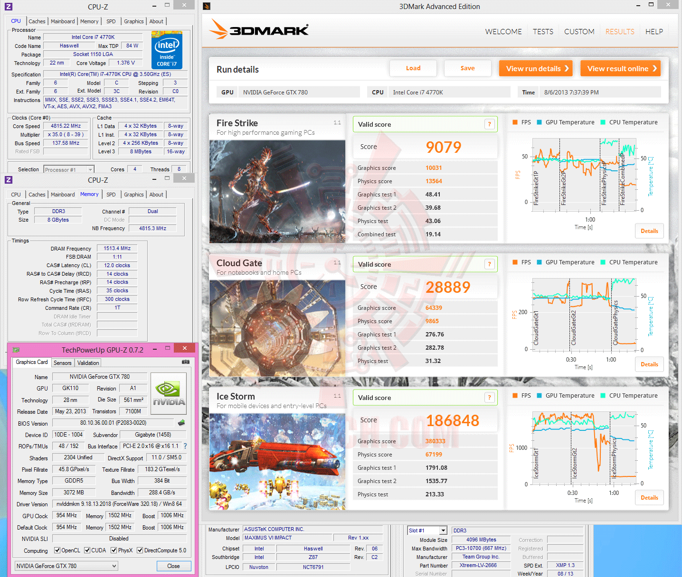The height and width of the screenshot is (577, 682).
Task: Click the Cloud Gate preview thumbnail
Action: (277, 328)
